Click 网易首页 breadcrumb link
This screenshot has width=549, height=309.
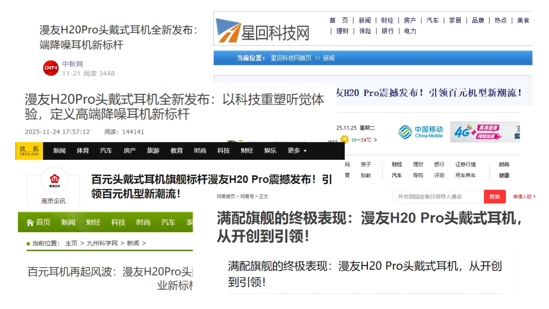[x=226, y=196]
